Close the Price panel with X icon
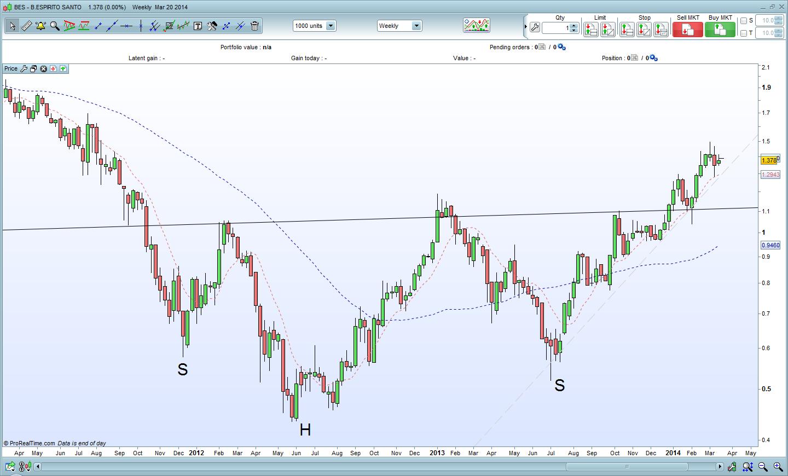788x476 pixels. tap(43, 69)
